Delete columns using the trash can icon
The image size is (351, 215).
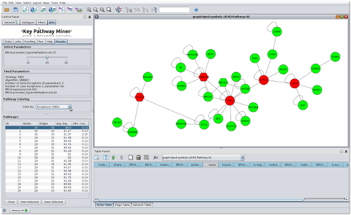click(x=139, y=158)
